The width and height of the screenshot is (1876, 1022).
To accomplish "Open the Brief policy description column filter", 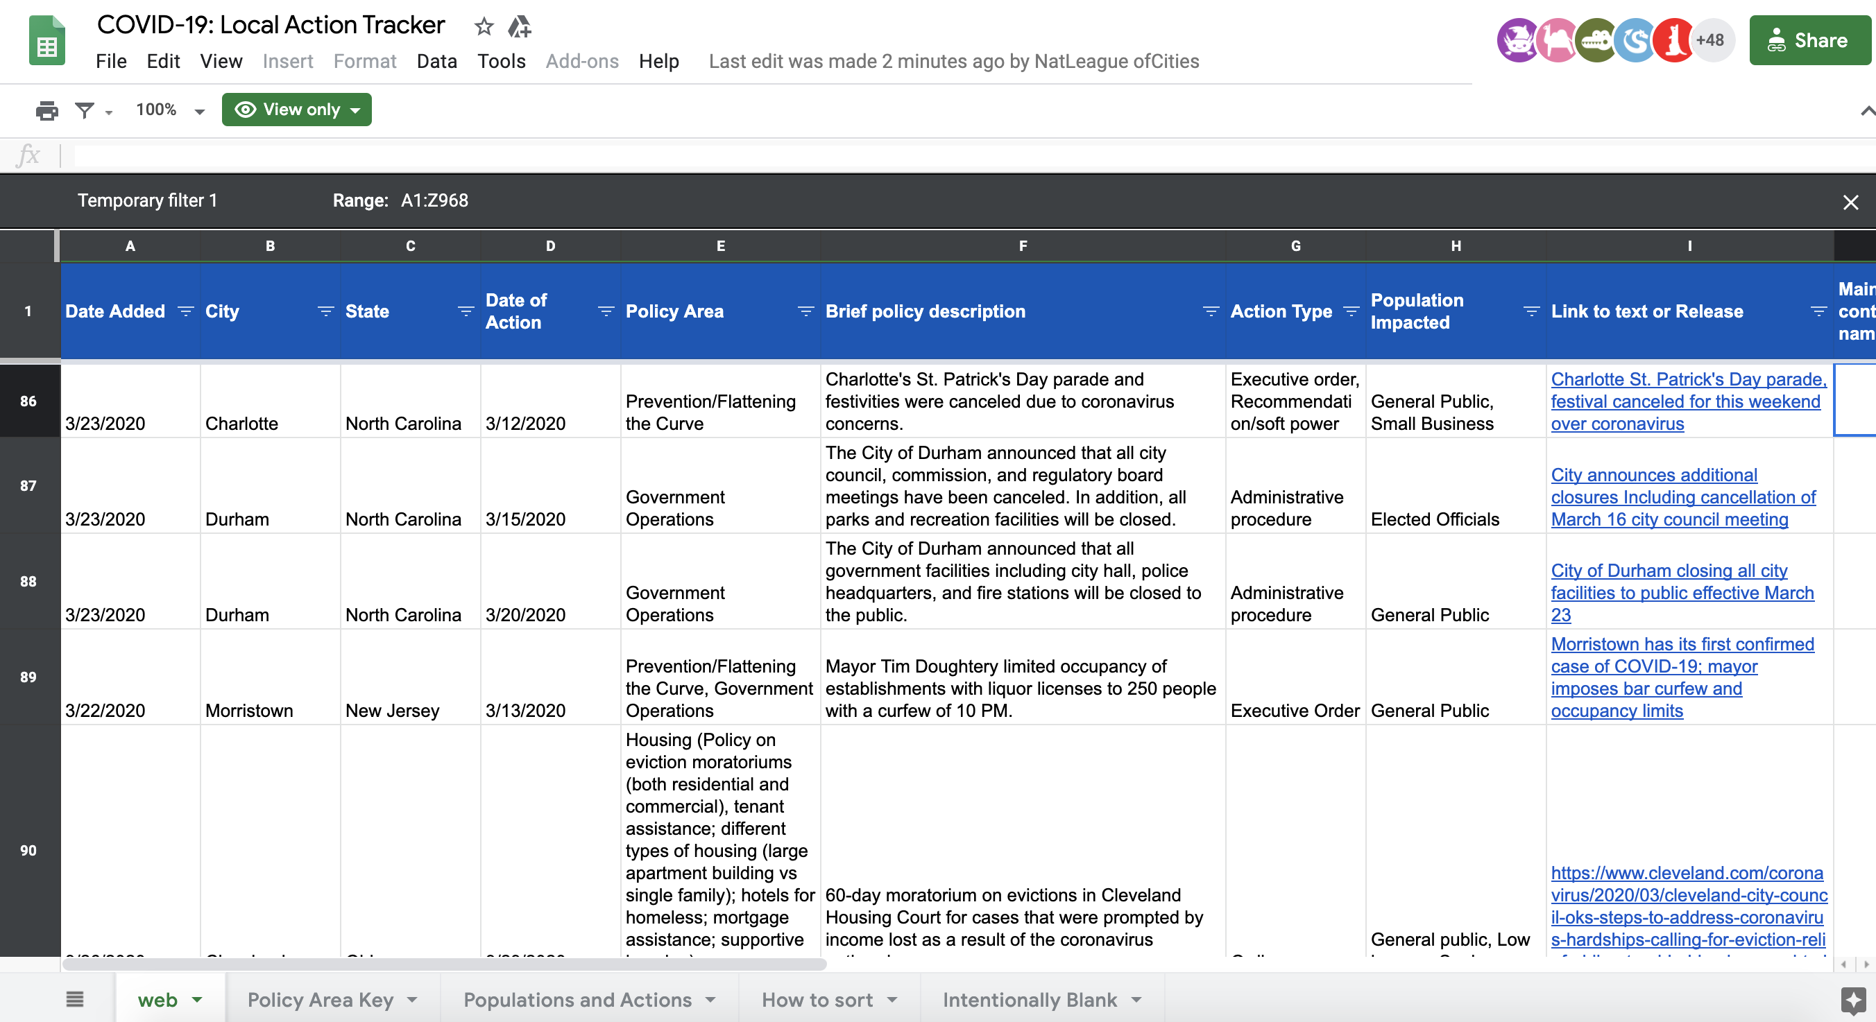I will tap(1211, 311).
